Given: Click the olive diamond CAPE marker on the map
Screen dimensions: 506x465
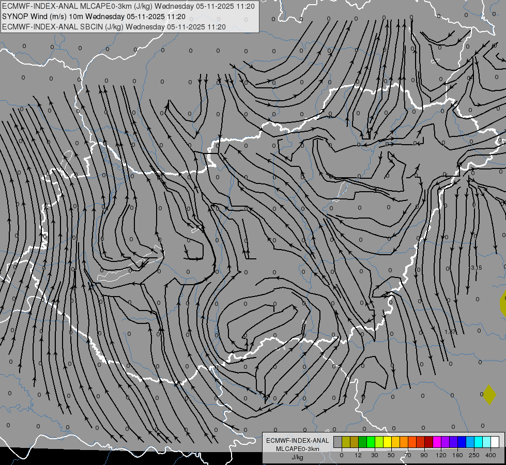Looking at the screenshot, I should pos(489,394).
